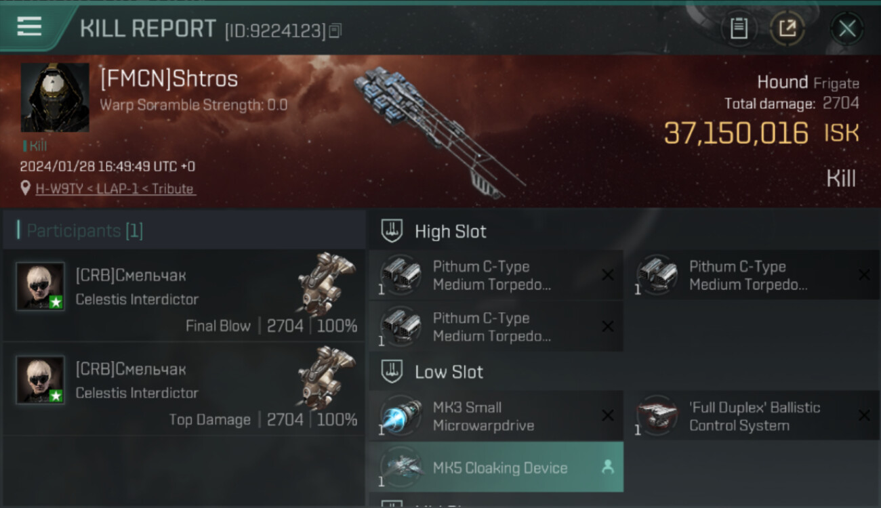Click the 'Full Duplex' Ballistic Control System icon
881x508 pixels.
point(657,415)
